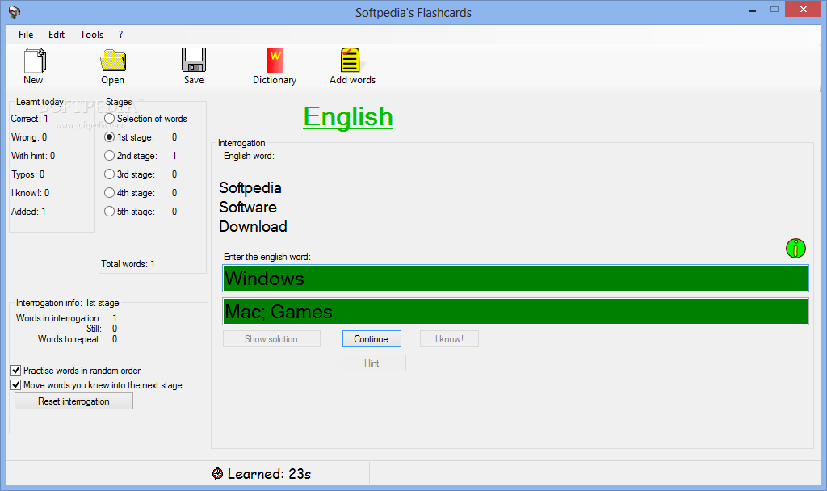Toggle 'Practise words in random order' checkbox

coord(16,370)
